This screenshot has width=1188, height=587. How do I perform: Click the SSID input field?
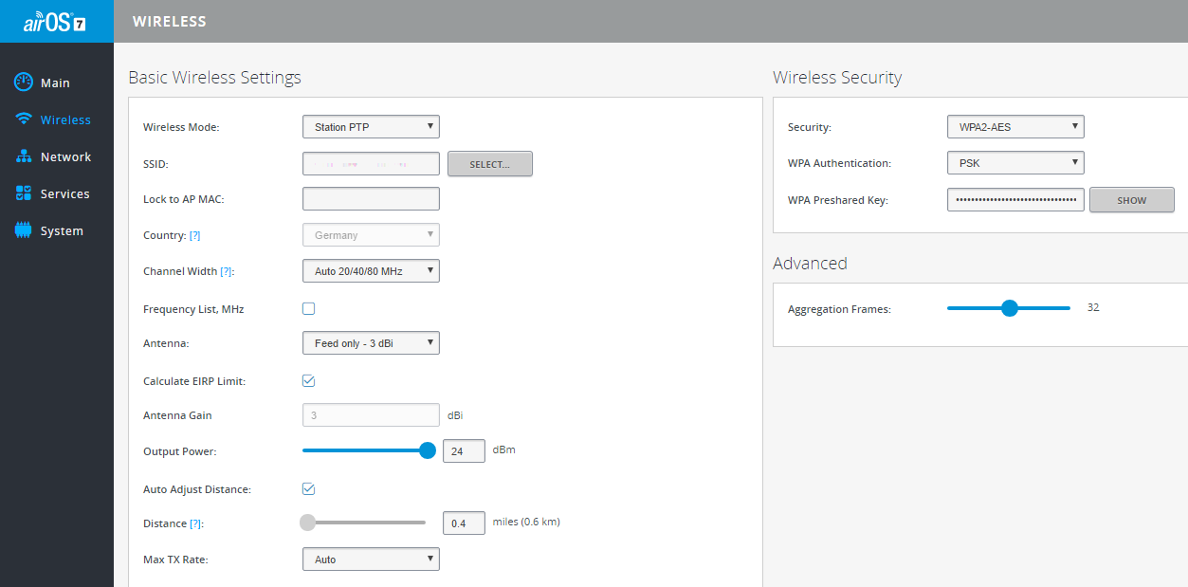(371, 164)
